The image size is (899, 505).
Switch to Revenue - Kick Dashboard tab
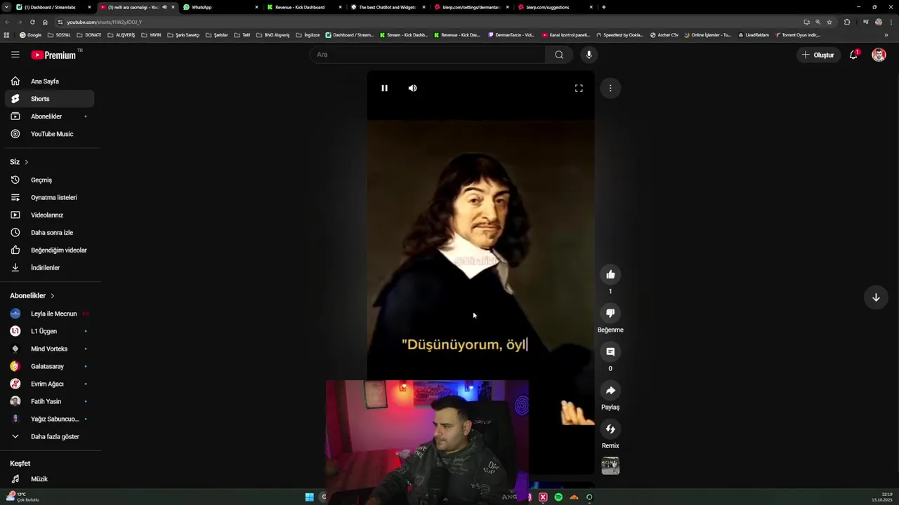(x=305, y=7)
